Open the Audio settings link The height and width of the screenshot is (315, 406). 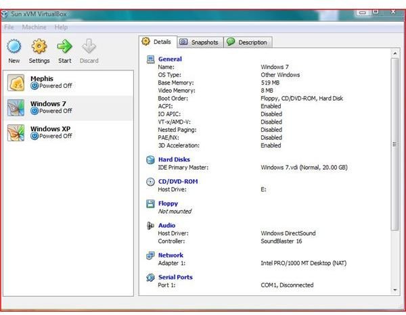pyautogui.click(x=166, y=226)
